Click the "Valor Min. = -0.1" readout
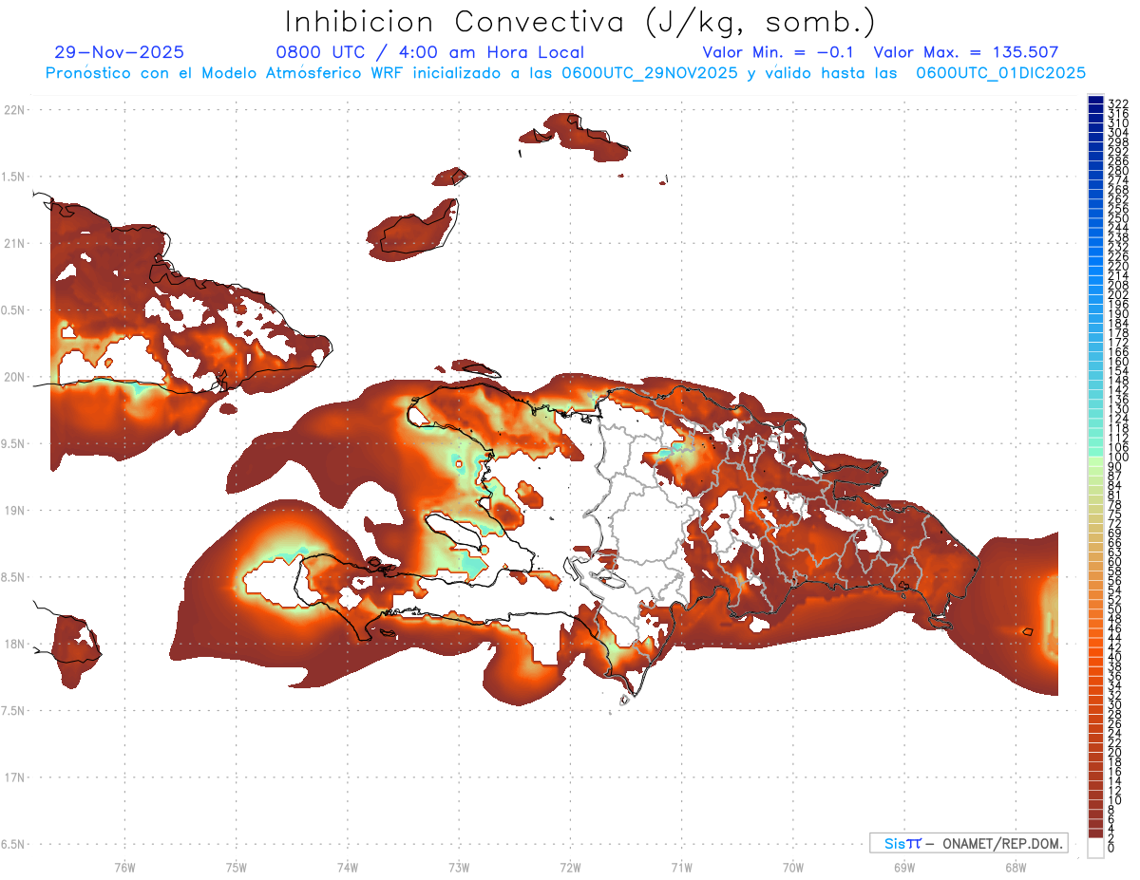 [779, 52]
